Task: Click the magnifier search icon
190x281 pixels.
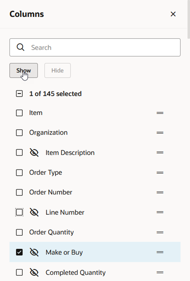Action: [21, 47]
